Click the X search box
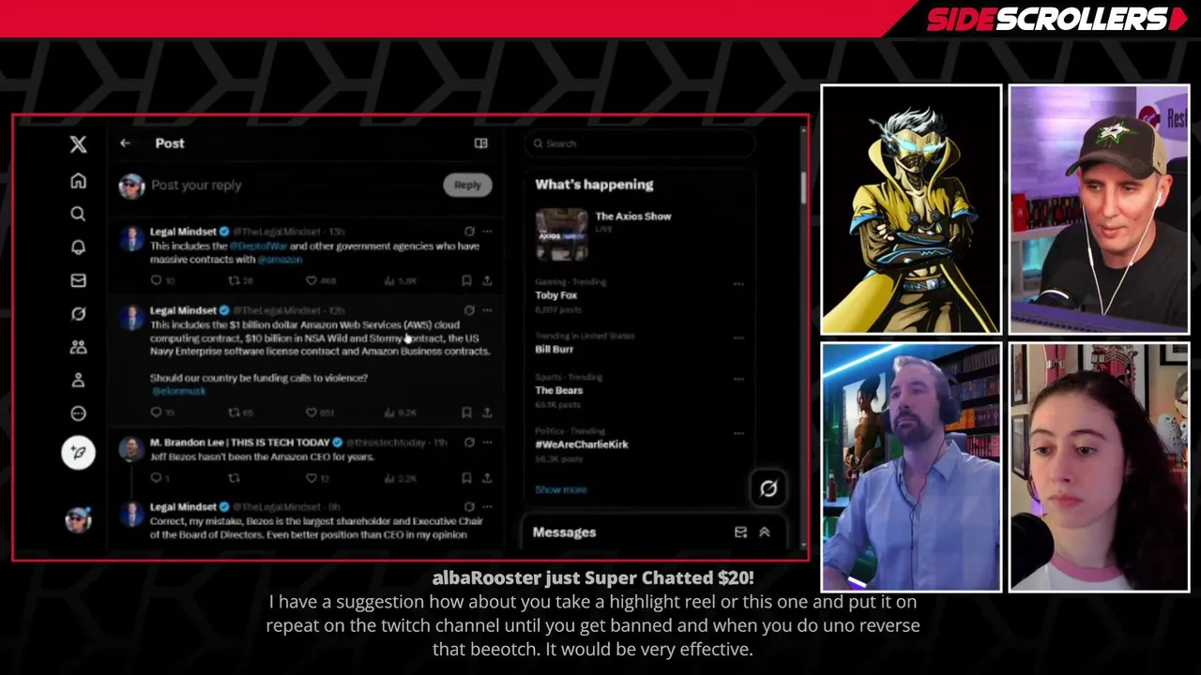 pos(641,143)
